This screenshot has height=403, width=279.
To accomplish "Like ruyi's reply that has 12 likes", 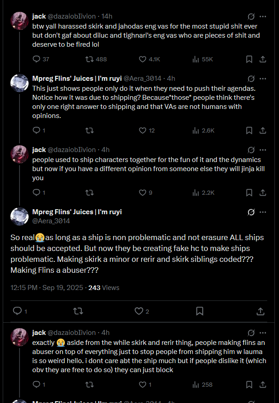I will point(142,130).
